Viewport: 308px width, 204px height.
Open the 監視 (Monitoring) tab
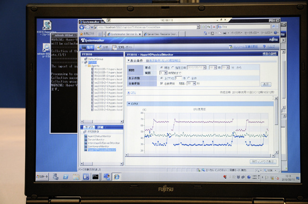click(x=87, y=47)
